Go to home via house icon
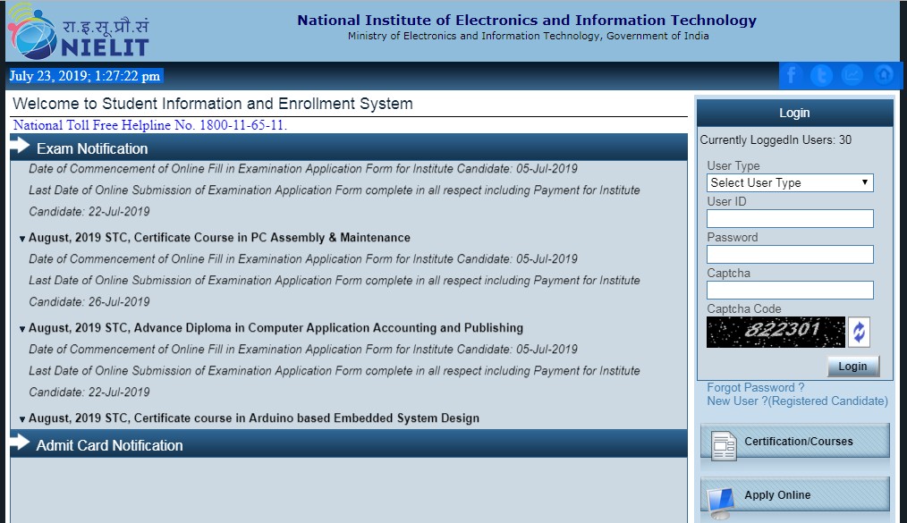The image size is (907, 523). (x=883, y=75)
